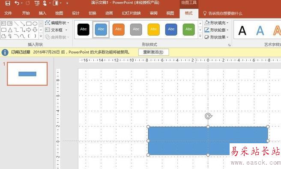Select the text box shape in shapes gallery

4,23
